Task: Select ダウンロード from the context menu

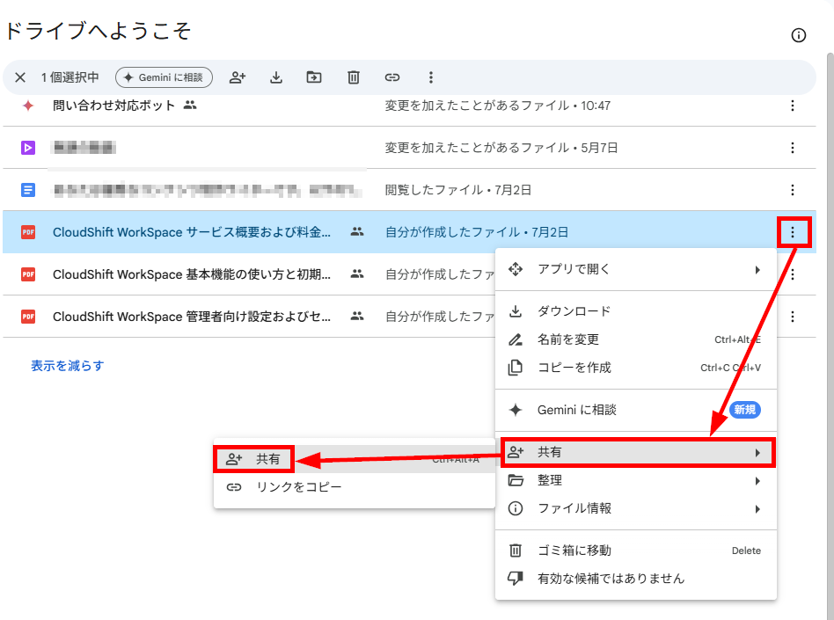Action: click(635, 311)
